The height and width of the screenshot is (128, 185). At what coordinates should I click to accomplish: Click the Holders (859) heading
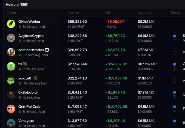click(x=17, y=5)
